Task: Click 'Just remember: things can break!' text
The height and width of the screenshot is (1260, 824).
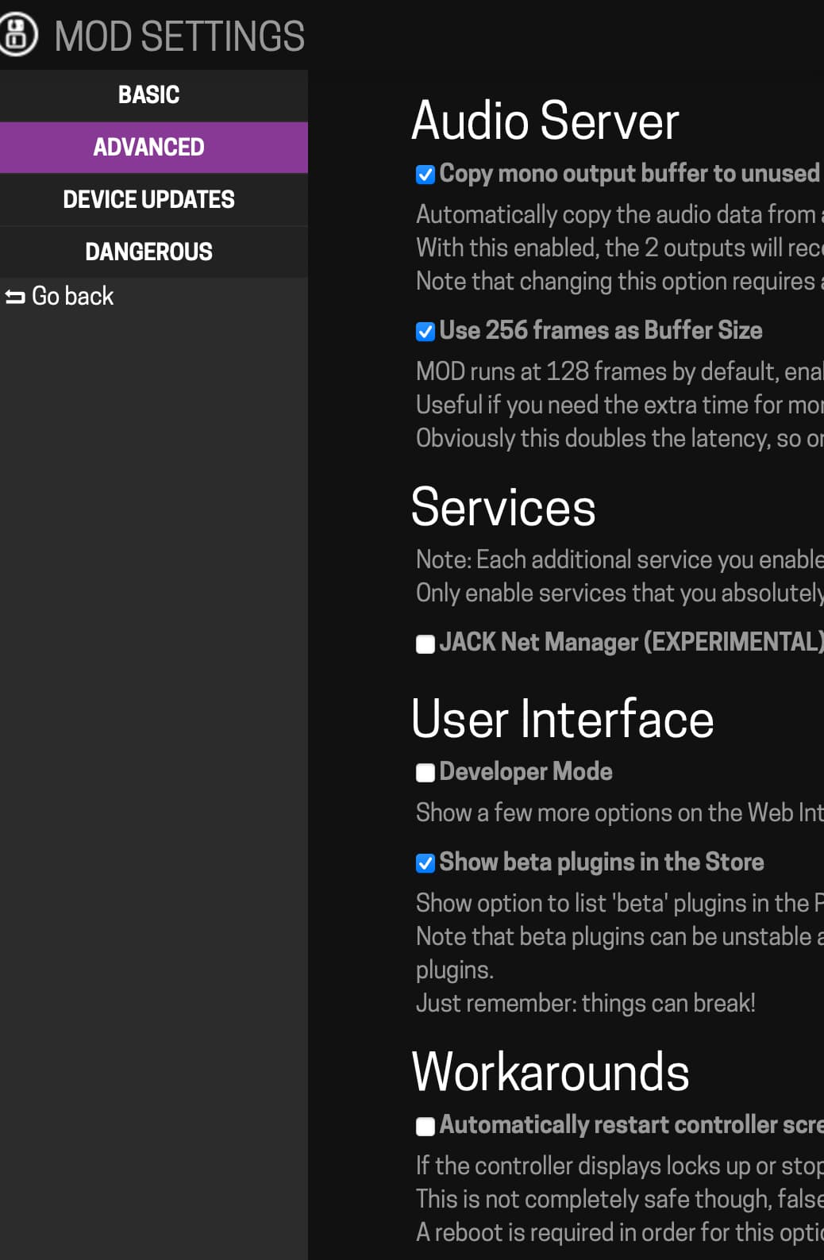Action: pos(586,1003)
